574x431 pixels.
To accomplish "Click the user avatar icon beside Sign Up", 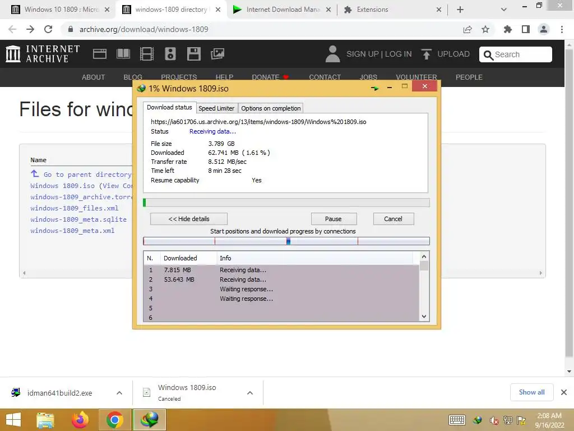I will [333, 54].
